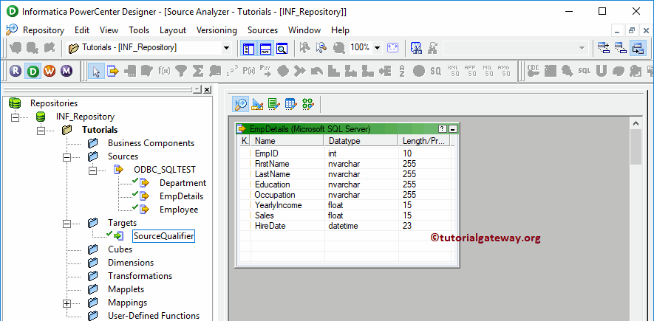Open the Transformation Developer tool
The width and height of the screenshot is (654, 321).
[274, 104]
